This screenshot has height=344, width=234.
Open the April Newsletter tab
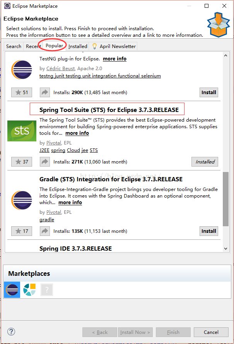(x=114, y=46)
